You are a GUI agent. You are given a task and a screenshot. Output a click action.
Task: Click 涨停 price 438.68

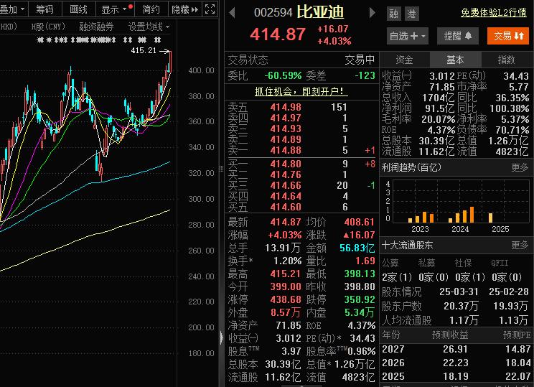(286, 299)
